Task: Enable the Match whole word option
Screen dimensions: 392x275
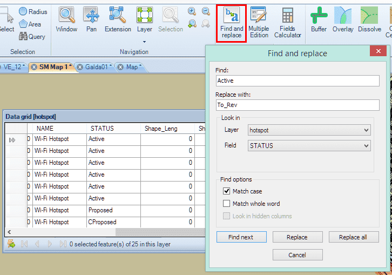Action: (227, 204)
